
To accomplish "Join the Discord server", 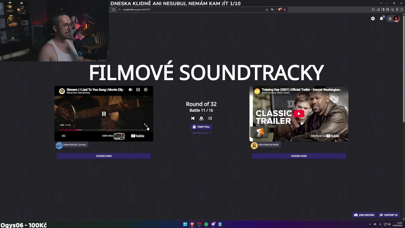I will click(x=364, y=215).
